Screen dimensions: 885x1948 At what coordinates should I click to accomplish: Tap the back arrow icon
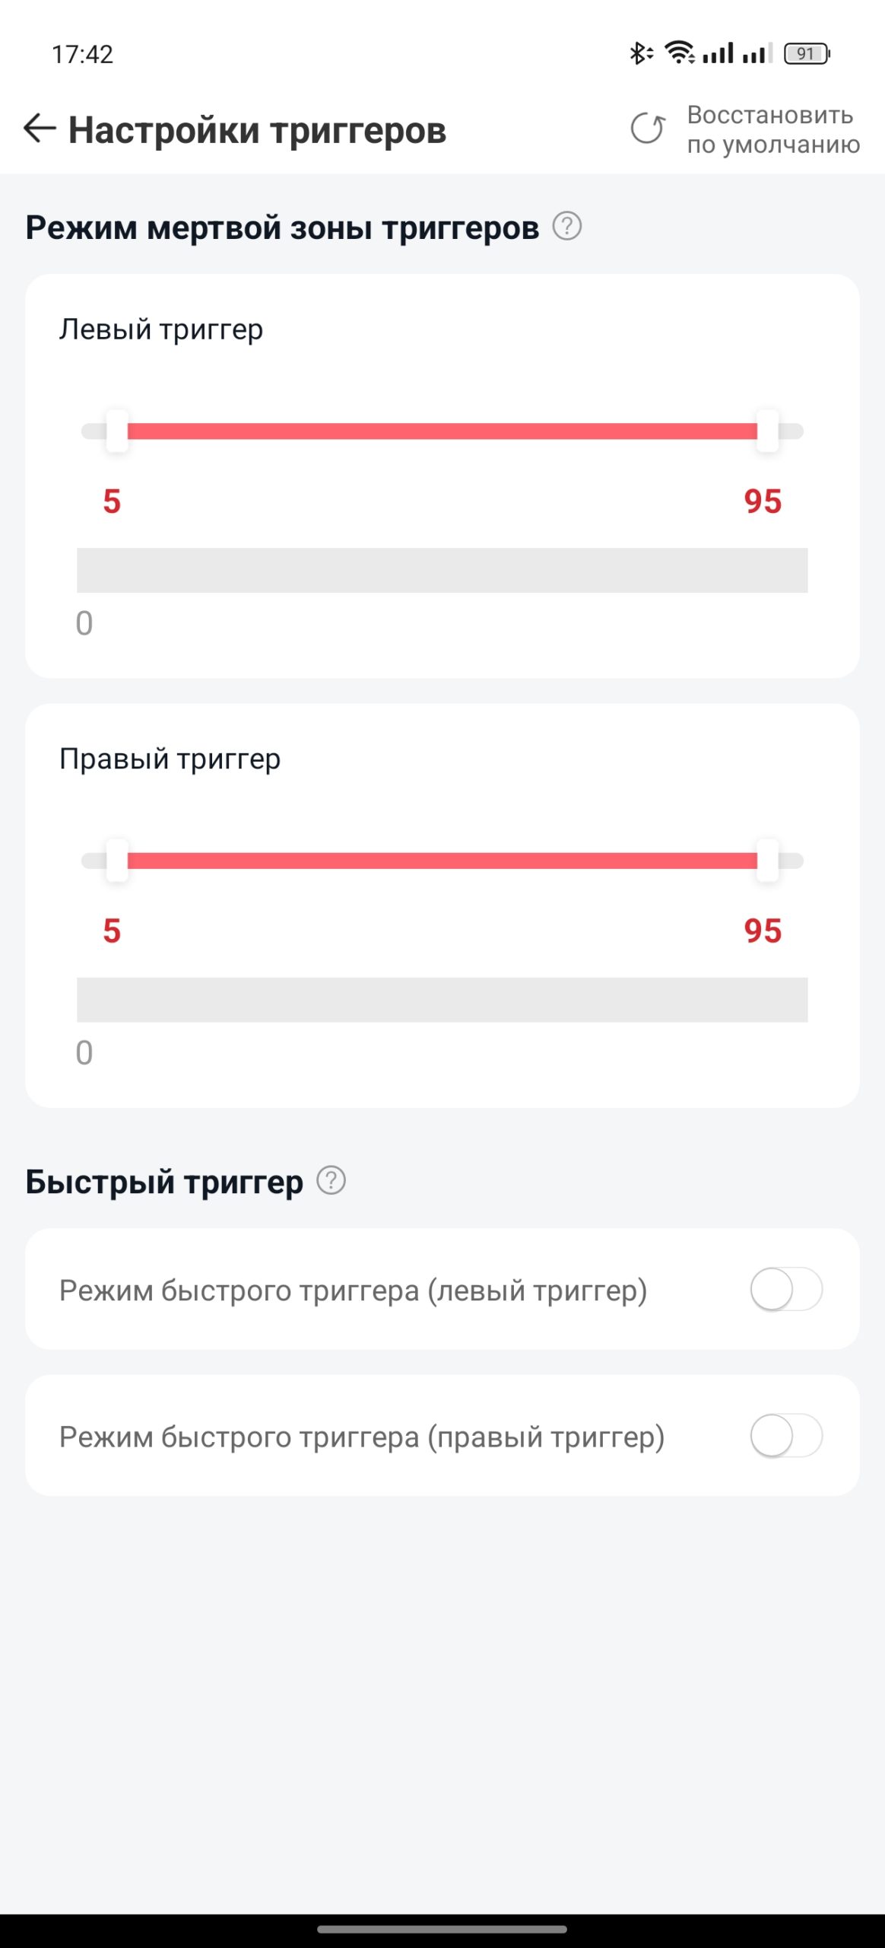coord(40,129)
